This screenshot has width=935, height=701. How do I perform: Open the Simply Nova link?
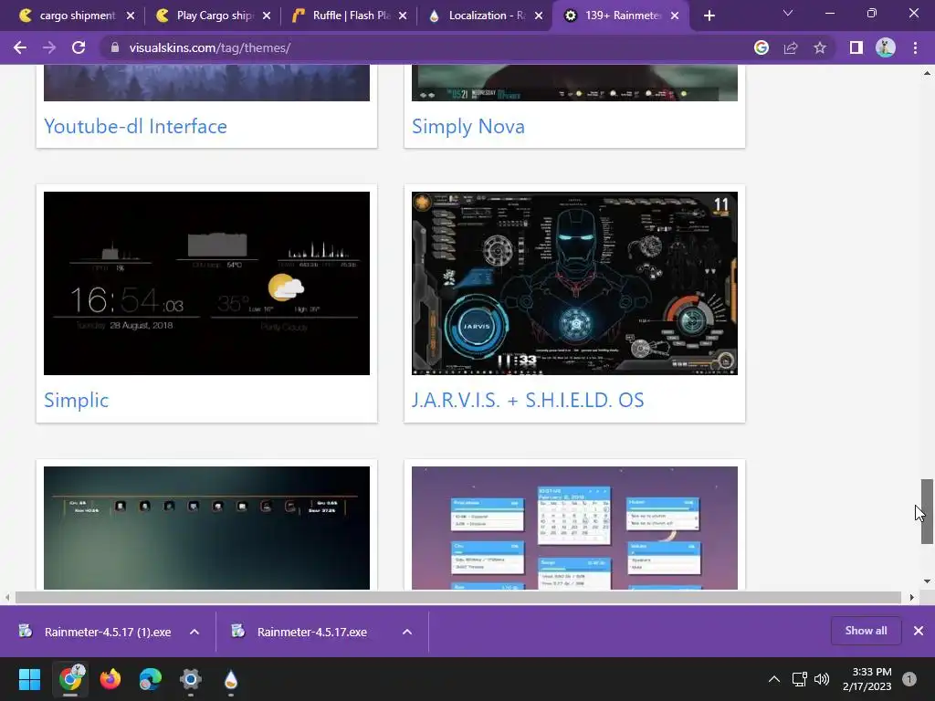coord(468,126)
